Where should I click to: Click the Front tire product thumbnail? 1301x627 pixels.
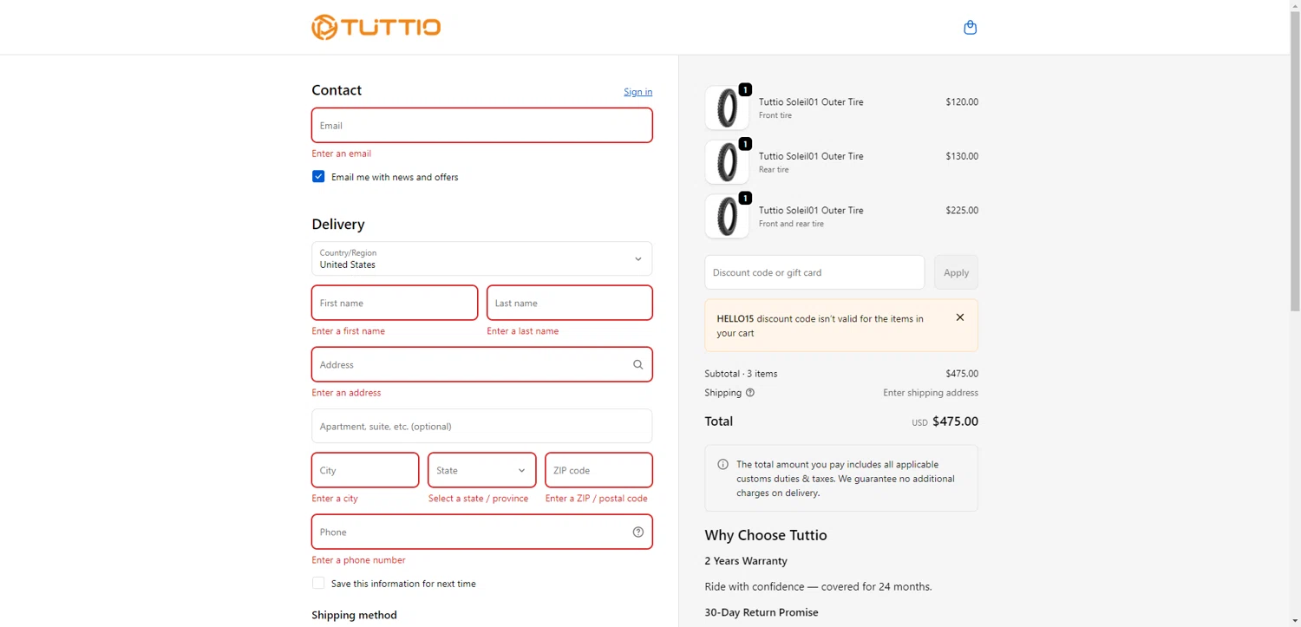click(x=727, y=108)
